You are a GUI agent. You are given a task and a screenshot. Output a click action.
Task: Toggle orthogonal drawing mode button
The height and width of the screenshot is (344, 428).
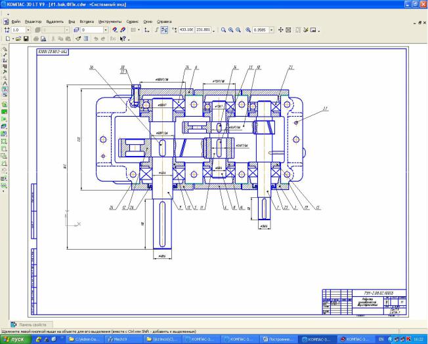pos(146,29)
